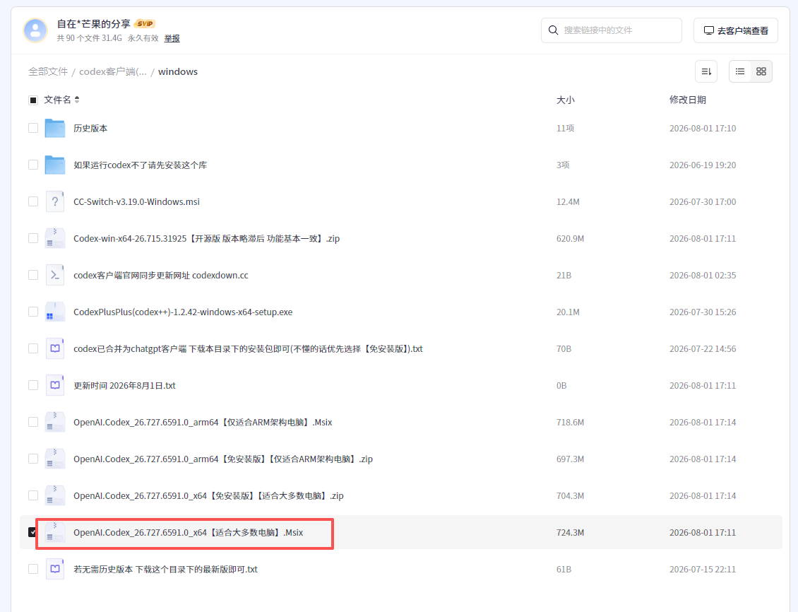Switch to grid view icon

(x=761, y=71)
